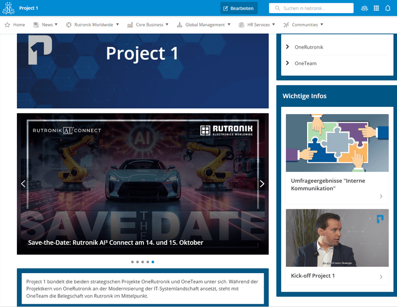Screen dimensions: 397x307
Task: Click the Suchen in Netronik search field
Action: [311, 8]
